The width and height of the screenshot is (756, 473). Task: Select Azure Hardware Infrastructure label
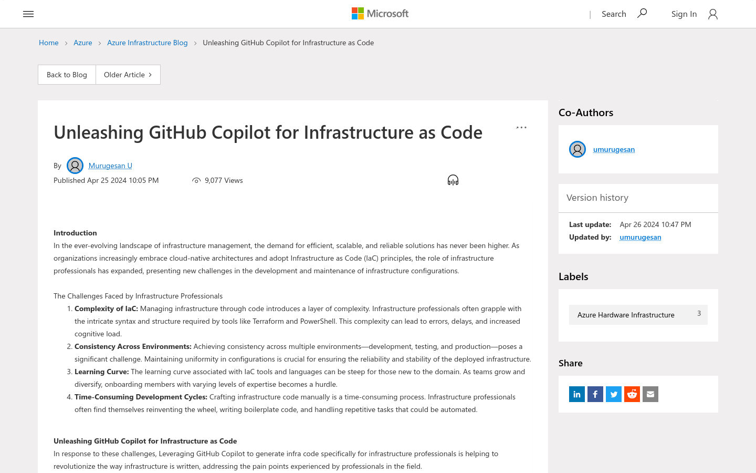coord(638,315)
